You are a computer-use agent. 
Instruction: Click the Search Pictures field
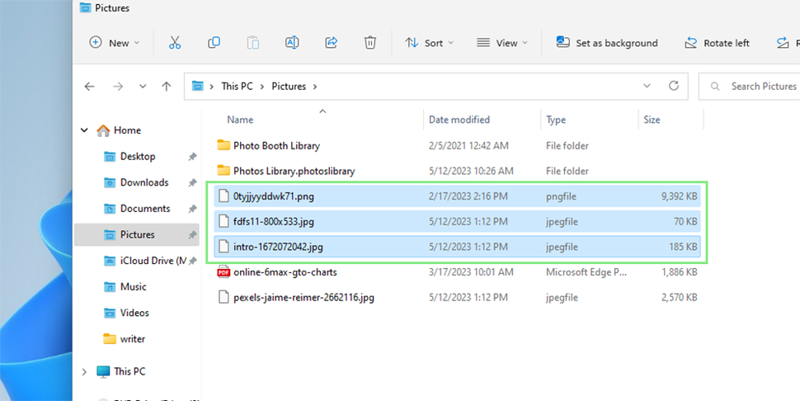(749, 86)
